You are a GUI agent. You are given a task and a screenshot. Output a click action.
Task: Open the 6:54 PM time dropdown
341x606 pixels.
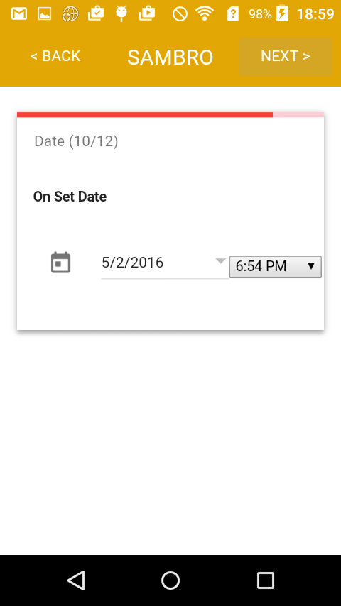[x=275, y=267]
